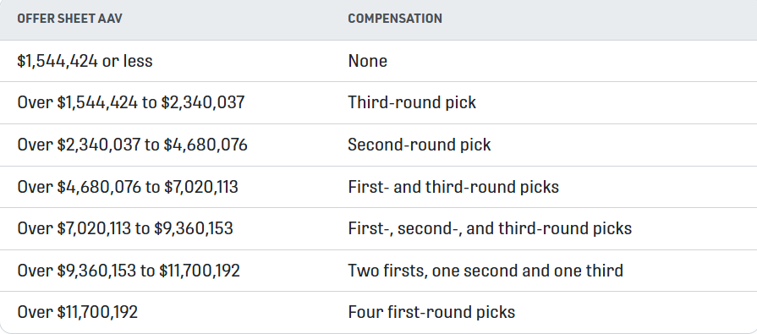The height and width of the screenshot is (334, 757).
Task: Click 'Two firsts, one second and one third'
Action: (x=485, y=271)
